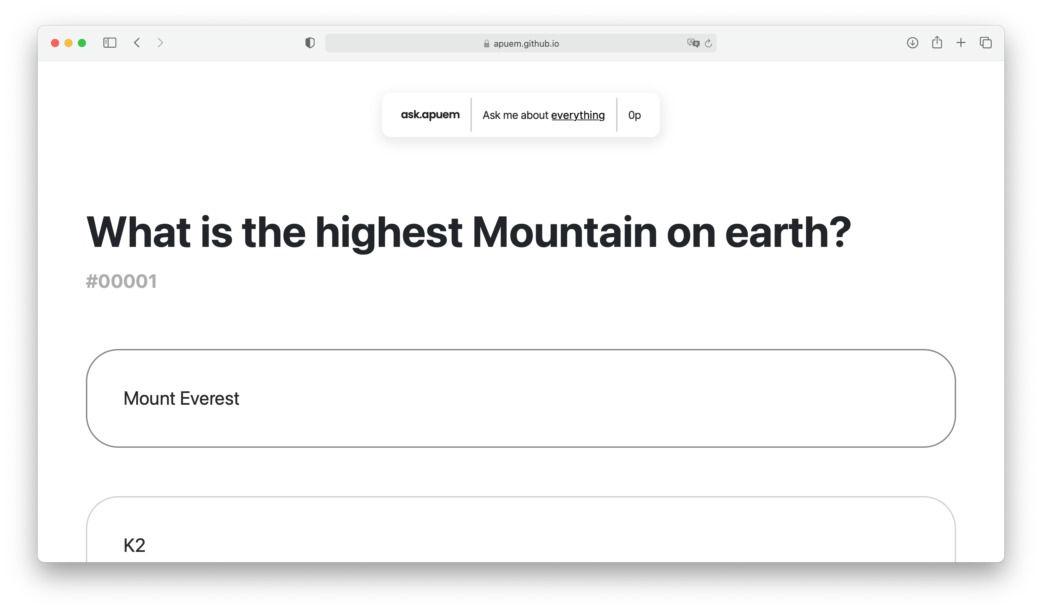Screen dimensions: 1042x612
Task: Open the share sheet icon
Action: [937, 42]
